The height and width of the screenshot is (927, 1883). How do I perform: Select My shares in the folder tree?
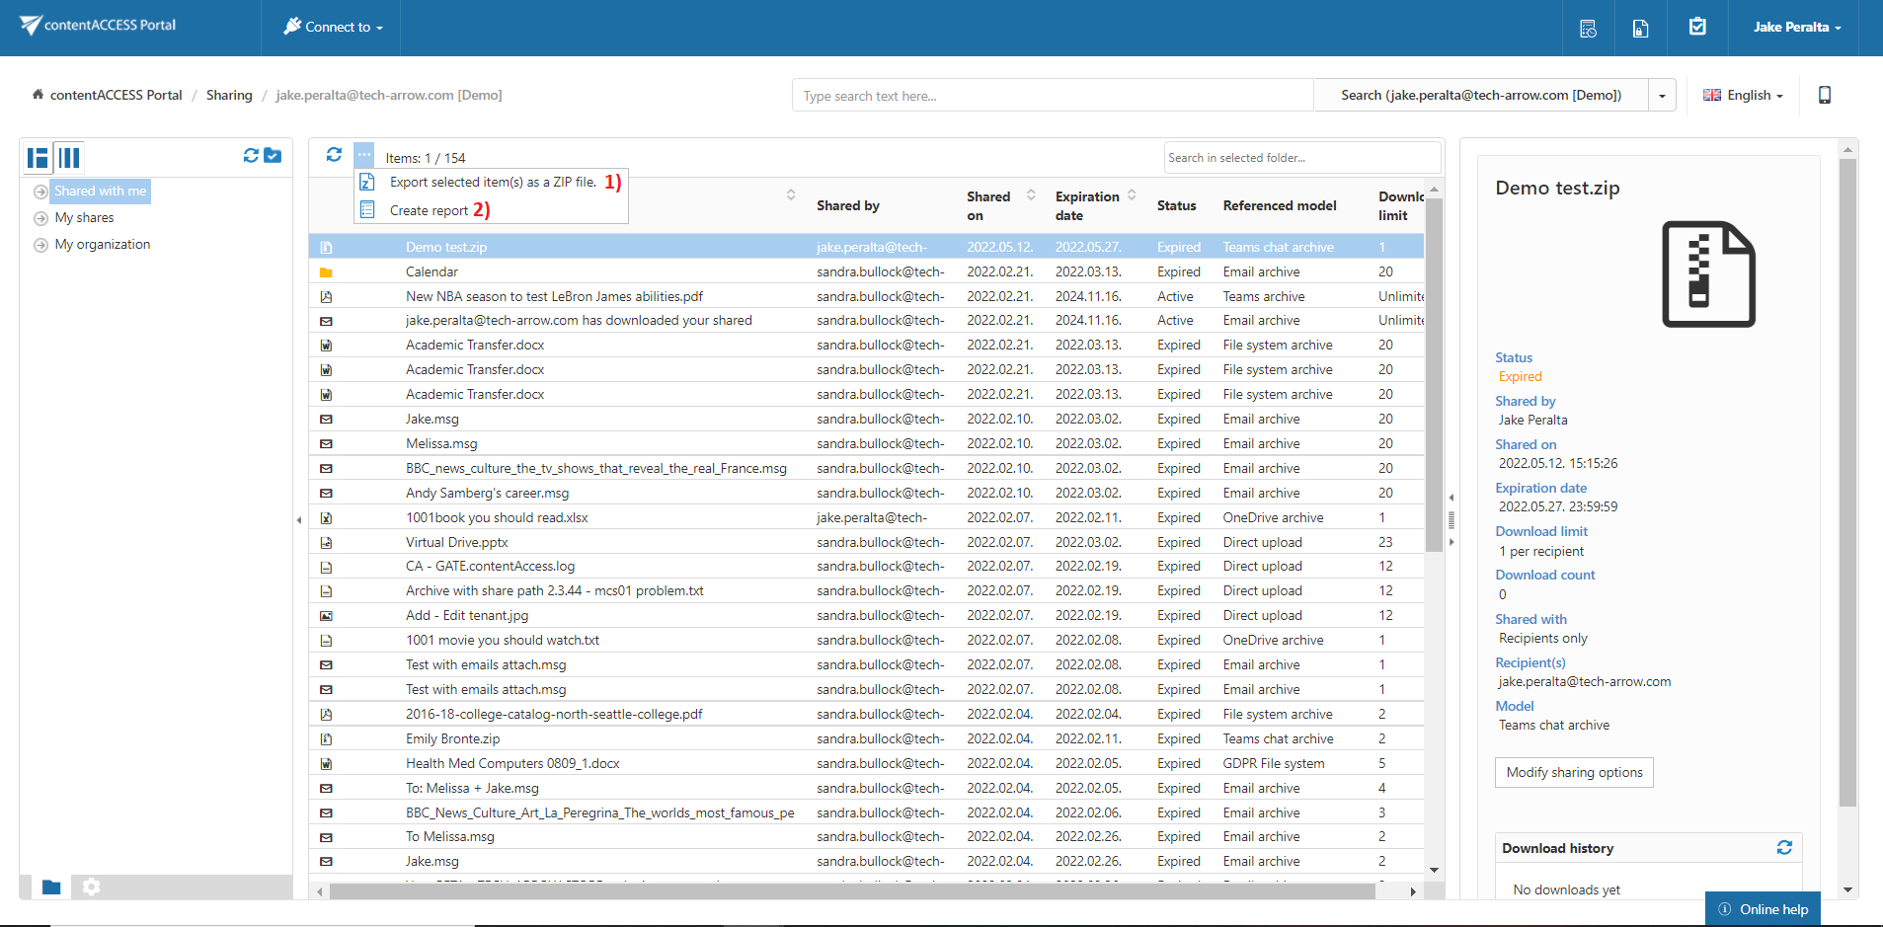tap(84, 218)
